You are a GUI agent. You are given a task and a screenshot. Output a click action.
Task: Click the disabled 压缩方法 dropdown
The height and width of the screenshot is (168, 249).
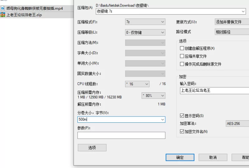coord(145,43)
